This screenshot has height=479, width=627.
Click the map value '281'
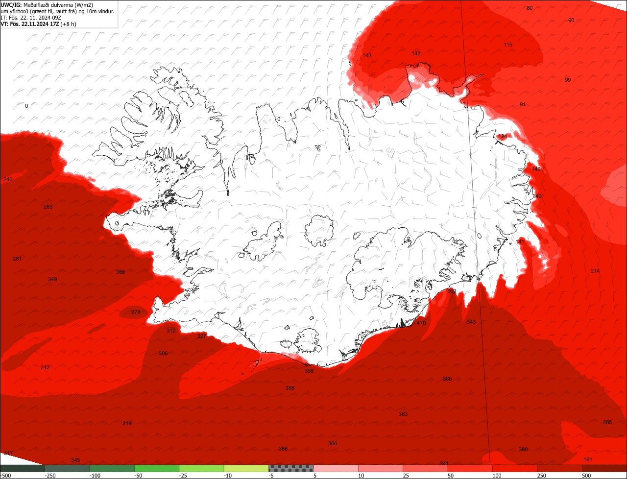(17, 259)
